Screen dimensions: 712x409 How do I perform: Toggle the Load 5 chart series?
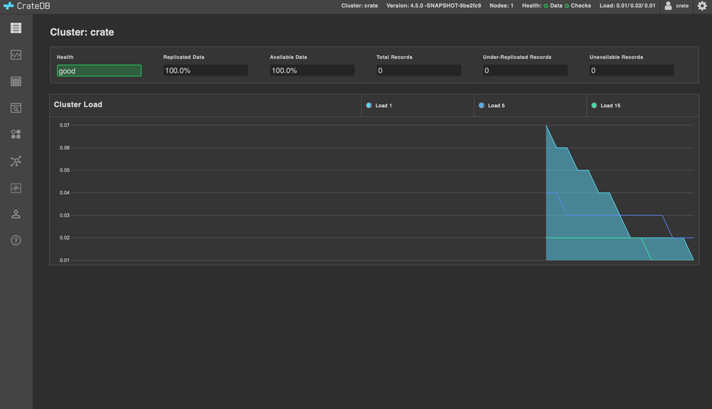(x=491, y=105)
